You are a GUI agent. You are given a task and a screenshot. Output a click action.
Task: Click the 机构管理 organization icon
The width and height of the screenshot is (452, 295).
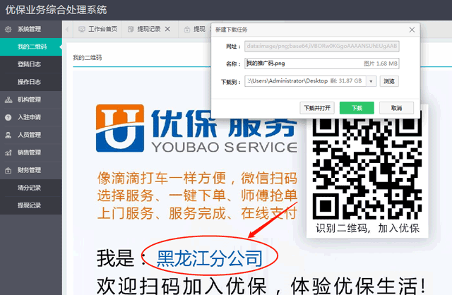pos(8,100)
